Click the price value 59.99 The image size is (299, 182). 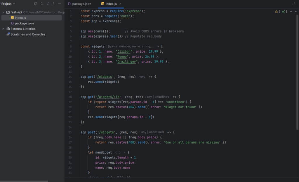159,62
